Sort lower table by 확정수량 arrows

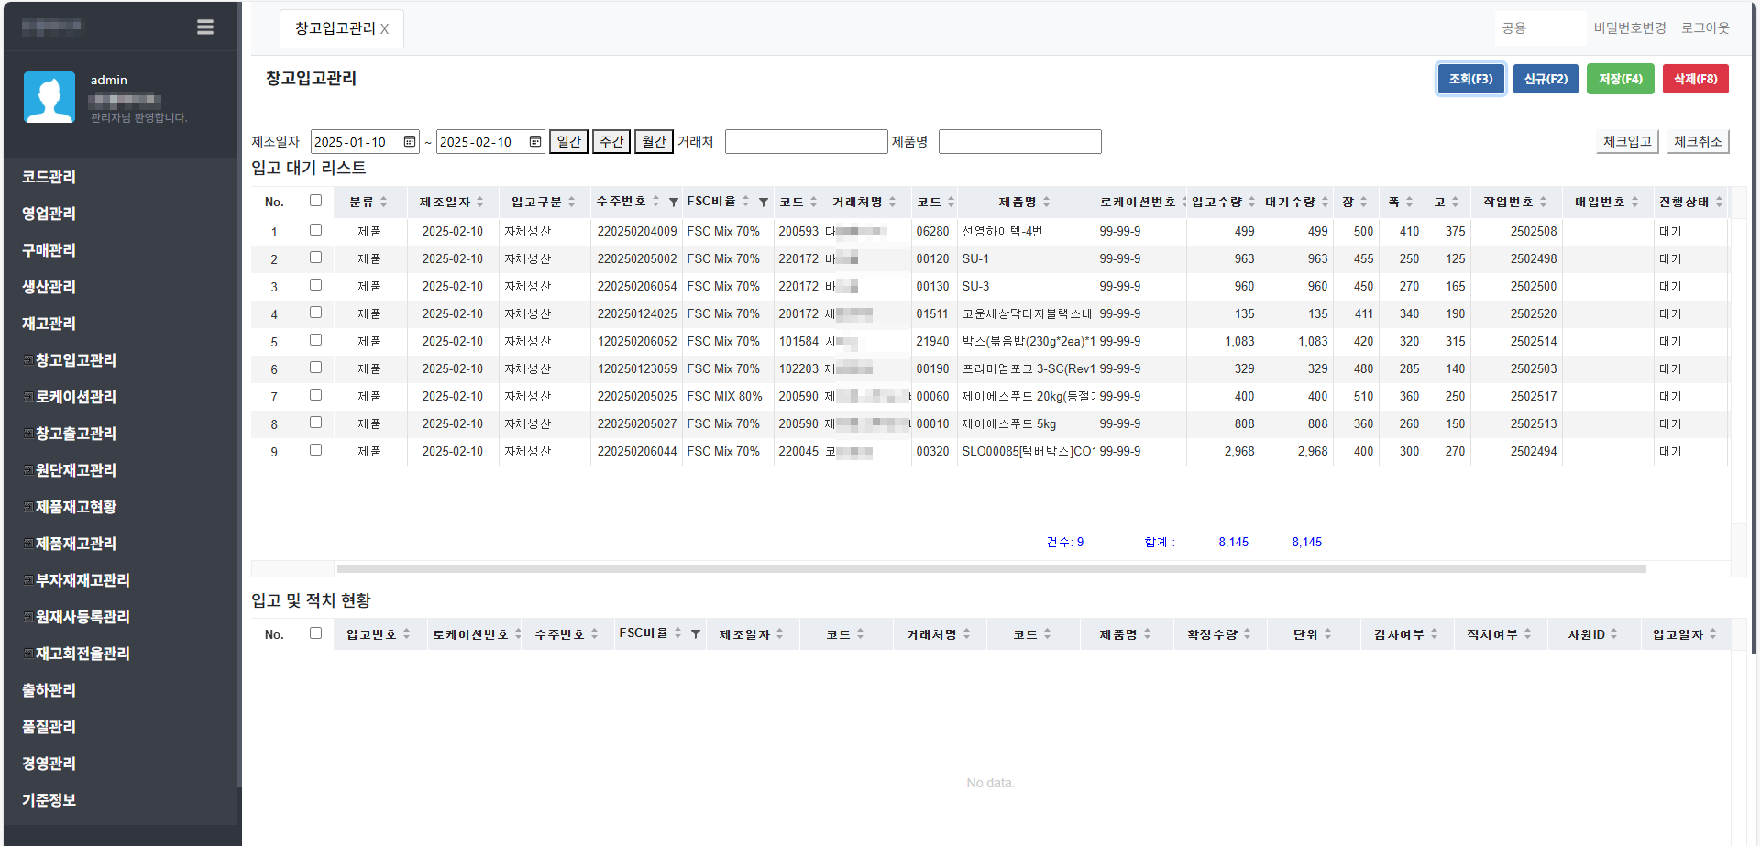[x=1247, y=634]
